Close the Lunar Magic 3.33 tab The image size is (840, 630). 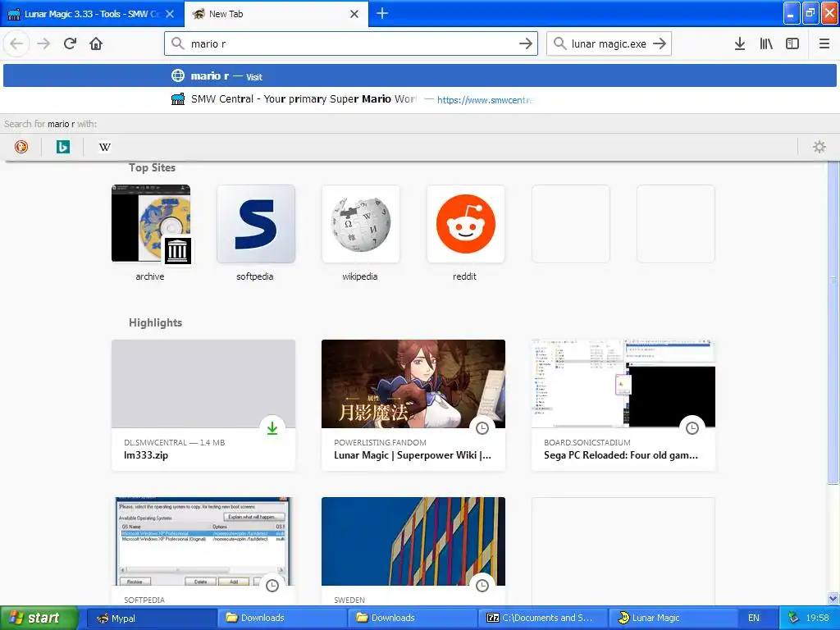170,14
